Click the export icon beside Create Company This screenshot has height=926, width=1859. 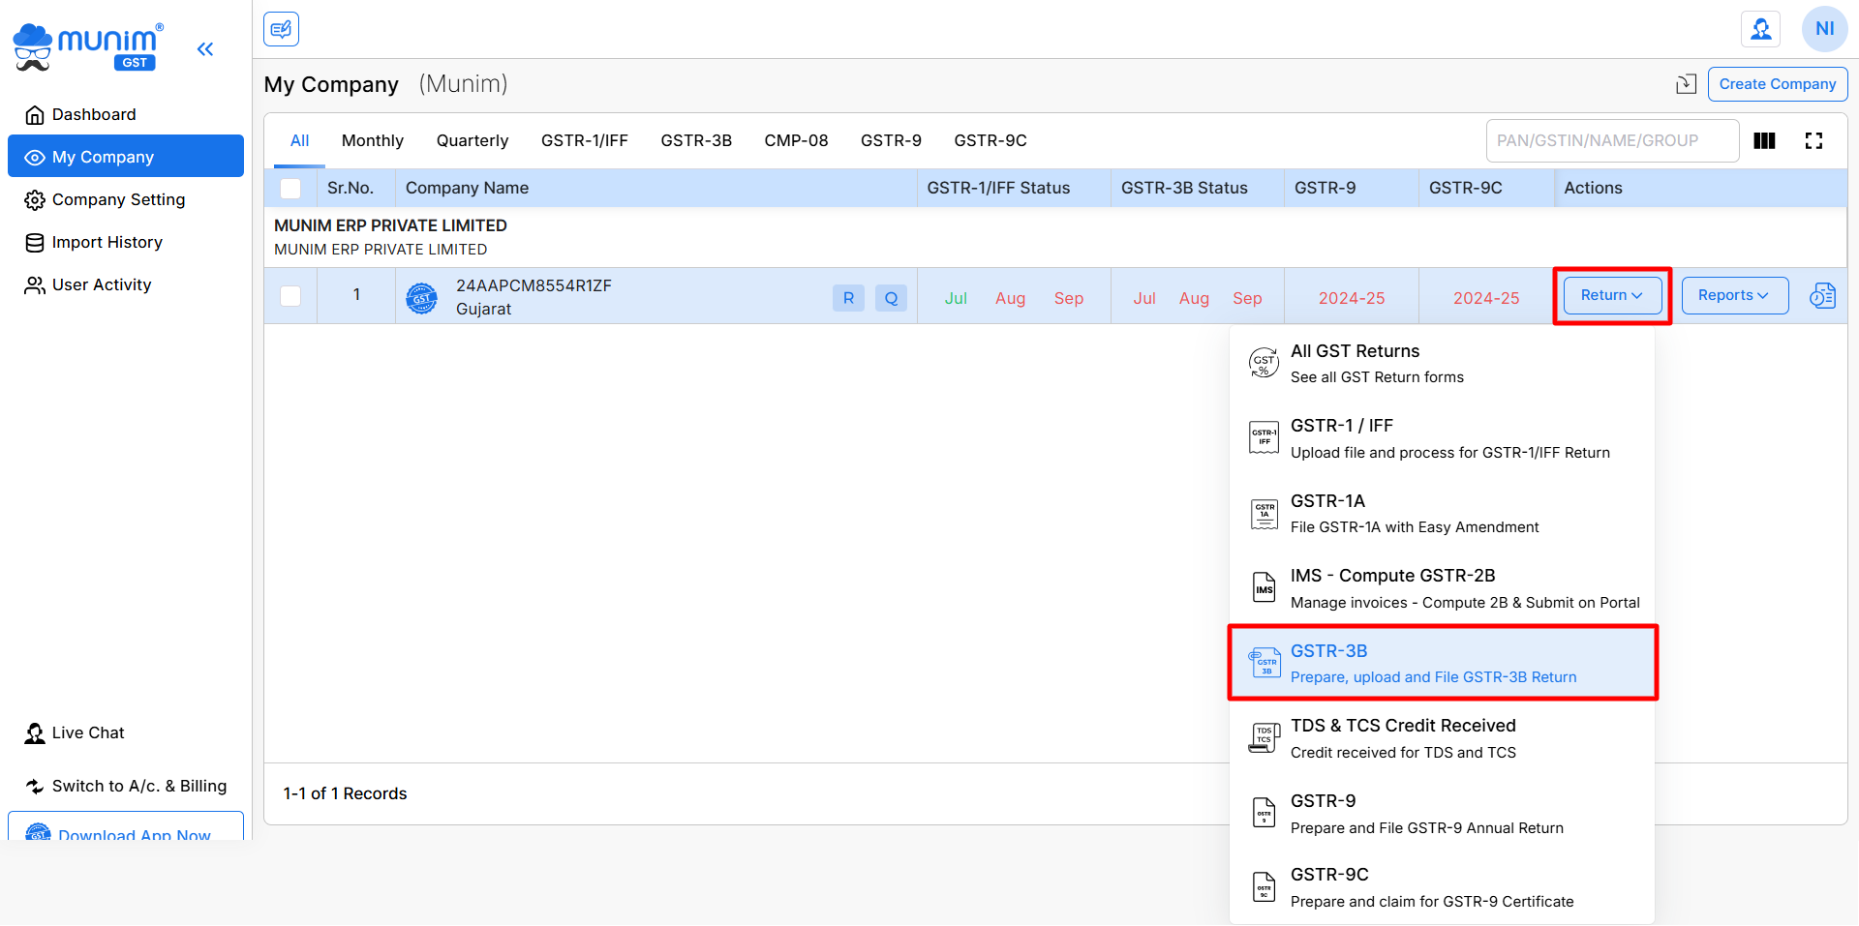click(x=1687, y=84)
